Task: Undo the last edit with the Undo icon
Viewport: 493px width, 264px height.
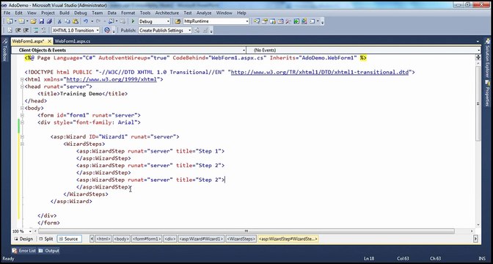Action: pos(86,21)
